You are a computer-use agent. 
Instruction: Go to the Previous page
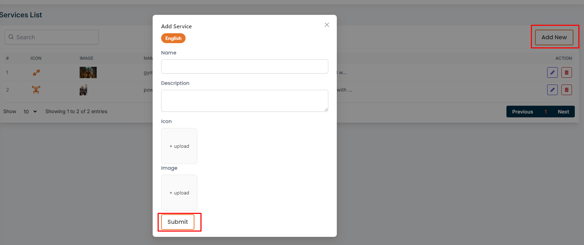click(522, 112)
